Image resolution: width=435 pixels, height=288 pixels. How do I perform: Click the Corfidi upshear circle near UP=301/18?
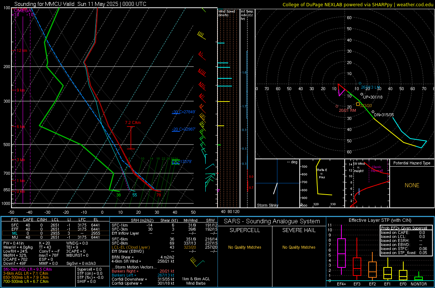(362, 94)
